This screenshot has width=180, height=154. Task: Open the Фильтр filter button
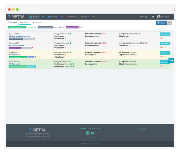161,23
